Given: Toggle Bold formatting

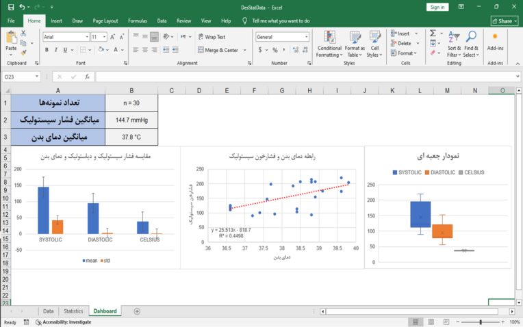Looking at the screenshot, I should [47, 50].
